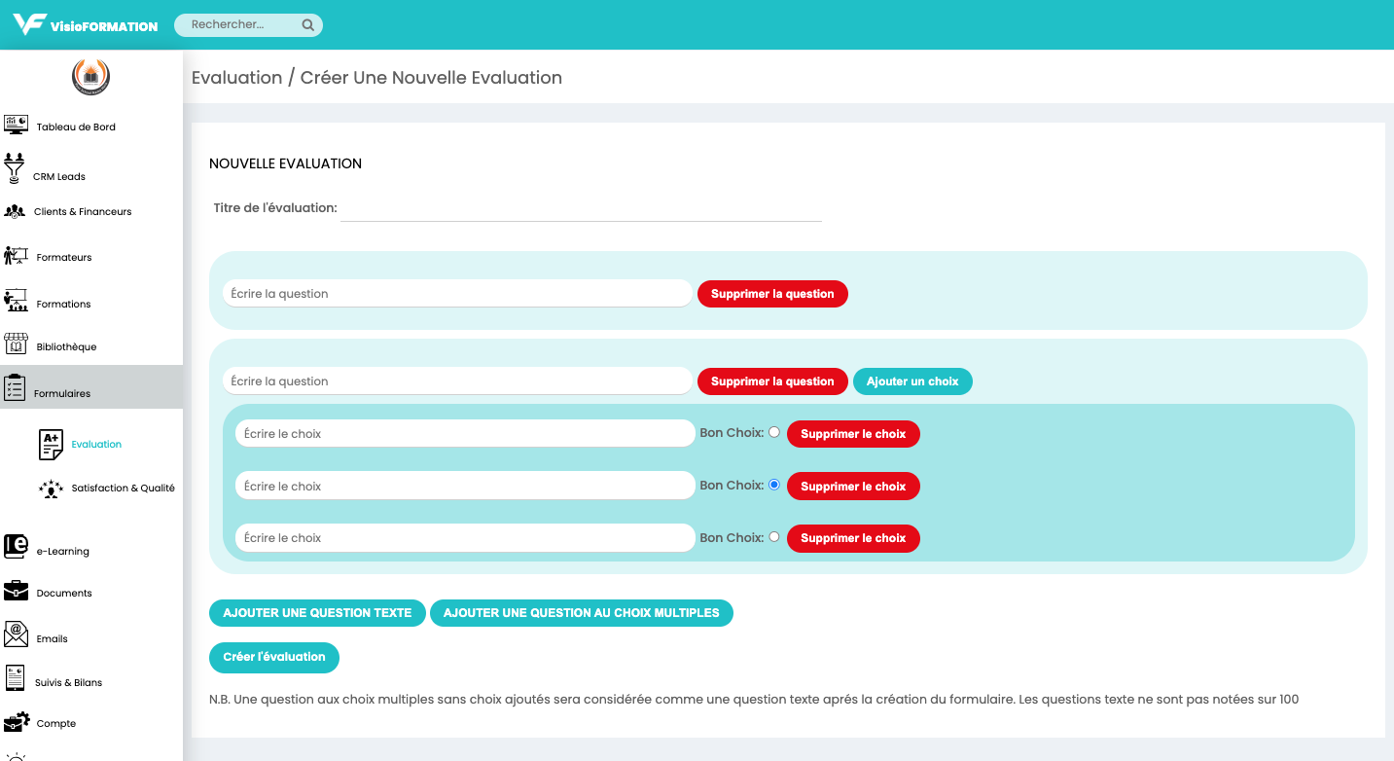
Task: Click the VisioFORMATION logo
Action: click(86, 24)
